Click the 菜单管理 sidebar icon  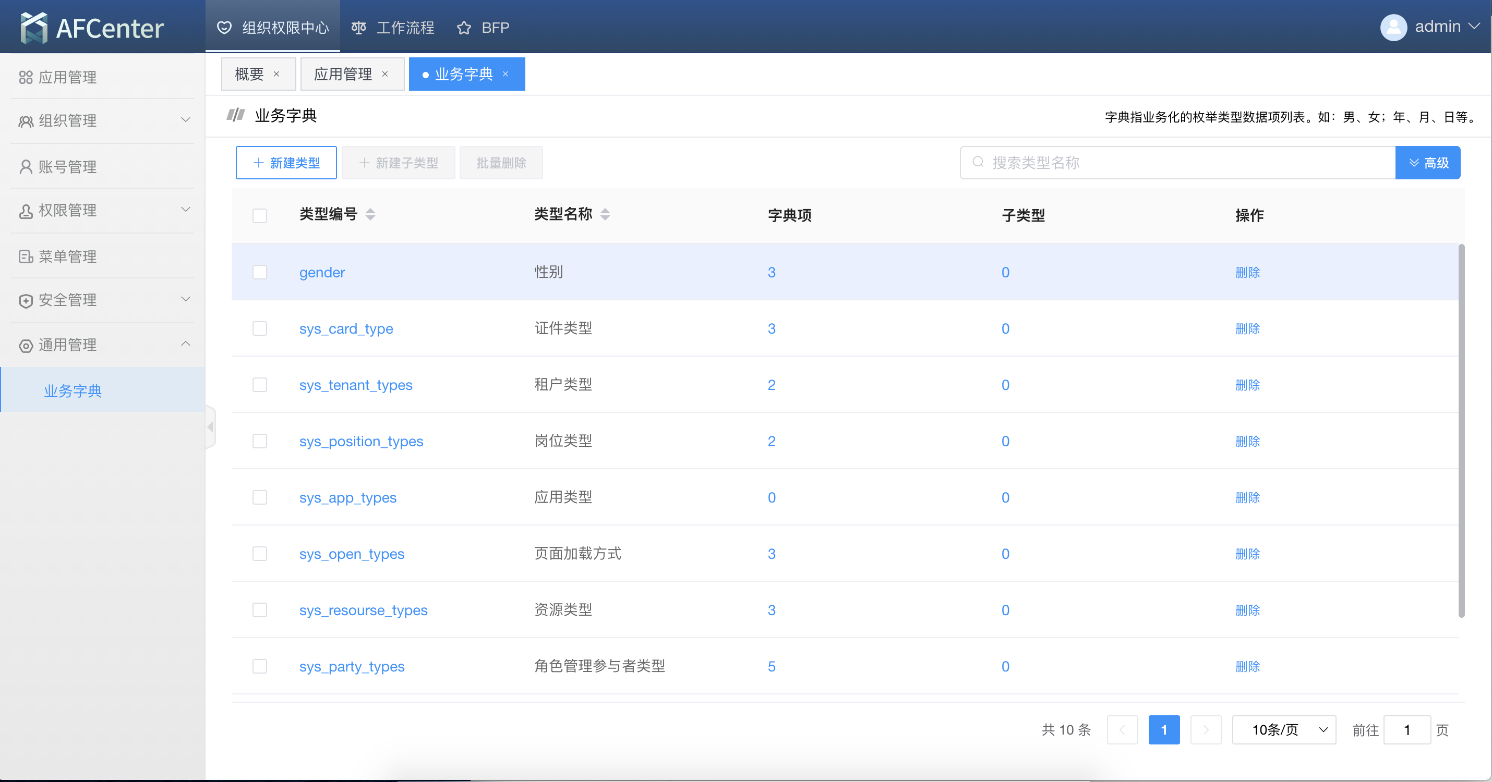(26, 256)
